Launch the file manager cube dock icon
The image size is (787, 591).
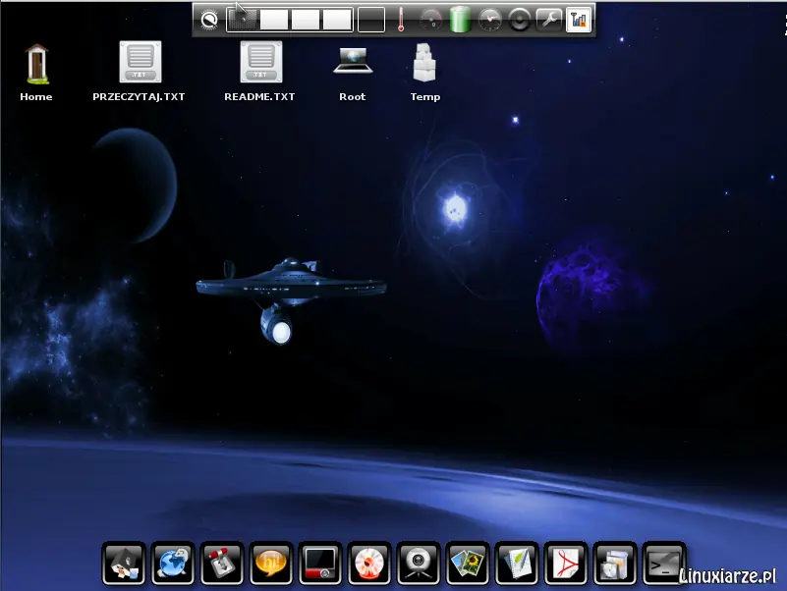[124, 564]
